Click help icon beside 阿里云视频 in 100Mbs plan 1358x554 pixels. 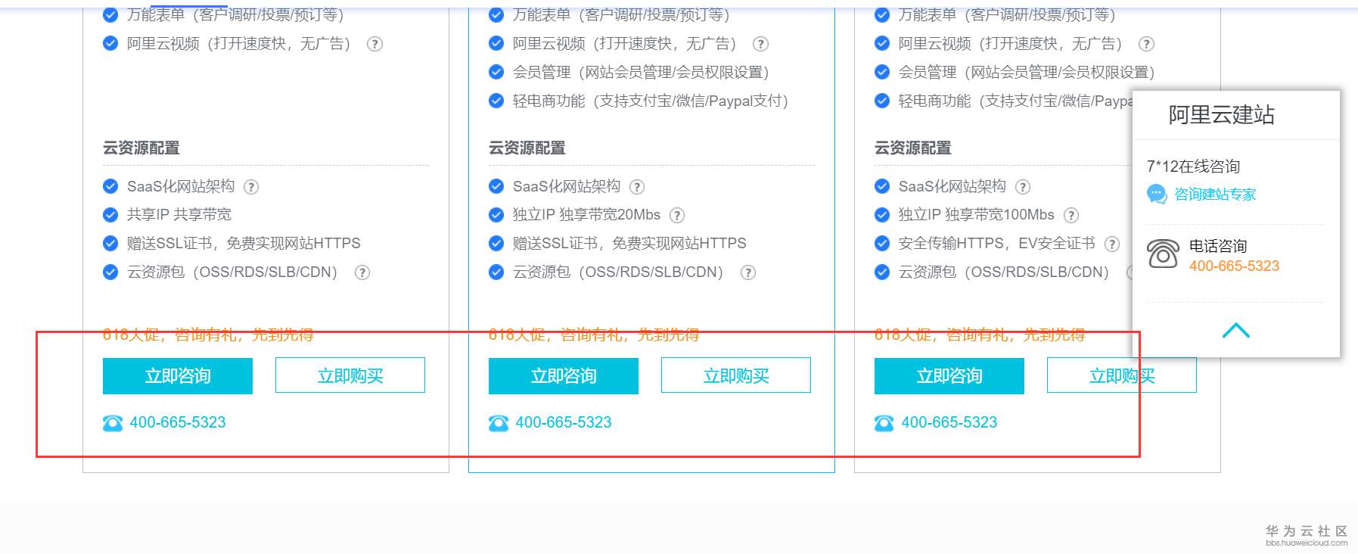(x=1146, y=44)
